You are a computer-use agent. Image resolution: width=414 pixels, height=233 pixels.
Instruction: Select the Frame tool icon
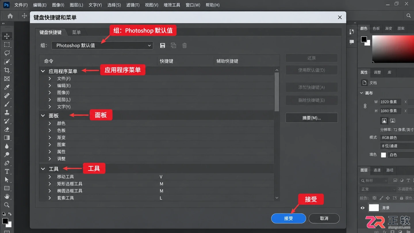[7, 79]
